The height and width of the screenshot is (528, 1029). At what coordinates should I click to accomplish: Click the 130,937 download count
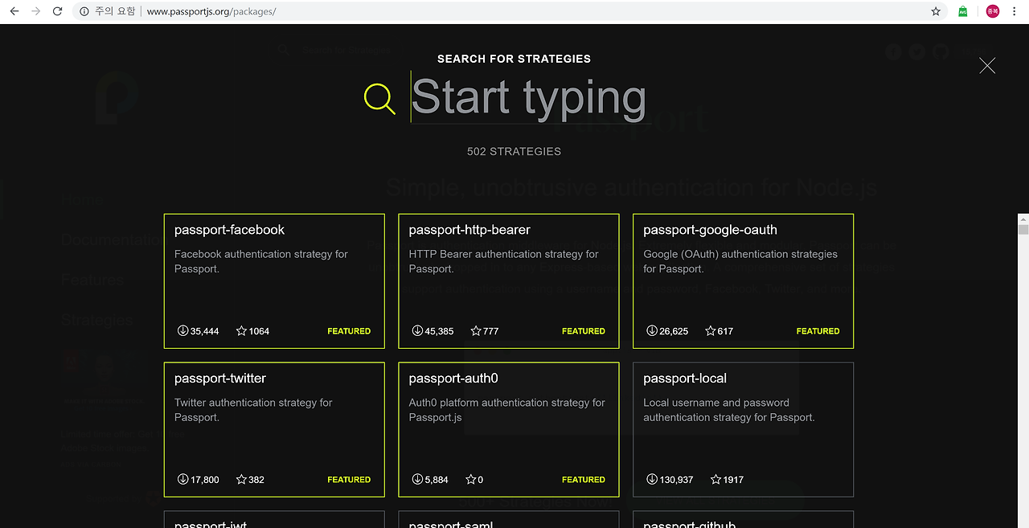pos(676,480)
